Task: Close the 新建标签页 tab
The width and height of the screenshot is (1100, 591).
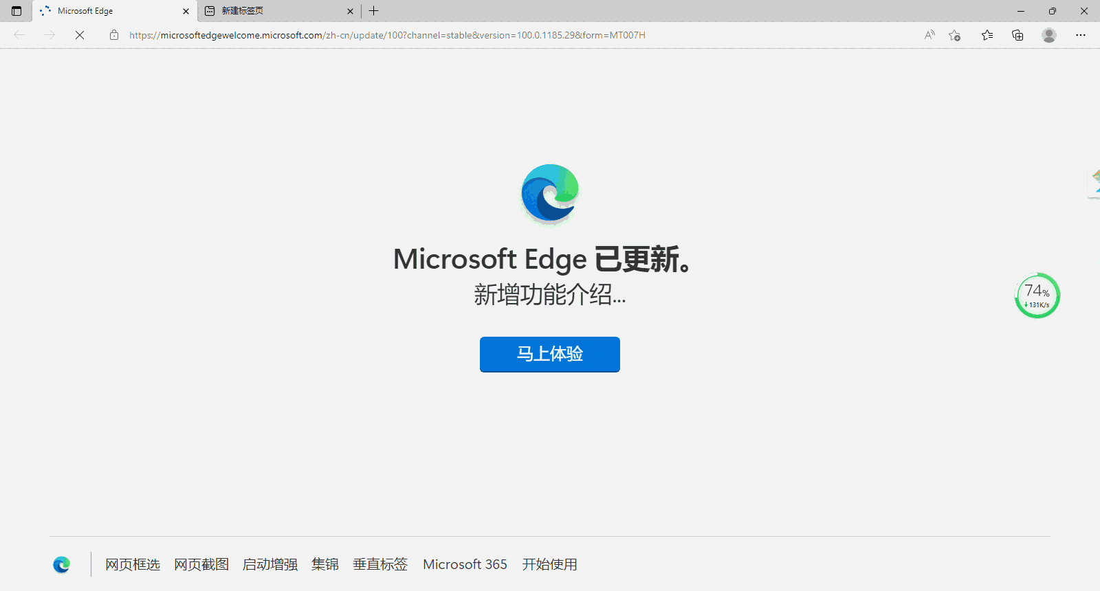Action: 350,11
